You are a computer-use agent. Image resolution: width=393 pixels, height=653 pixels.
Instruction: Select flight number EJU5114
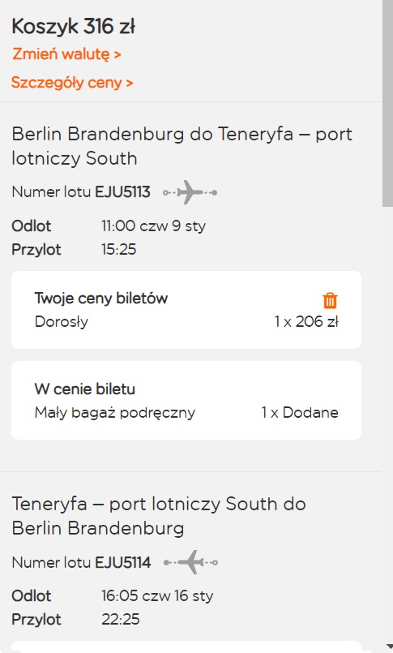pos(123,563)
